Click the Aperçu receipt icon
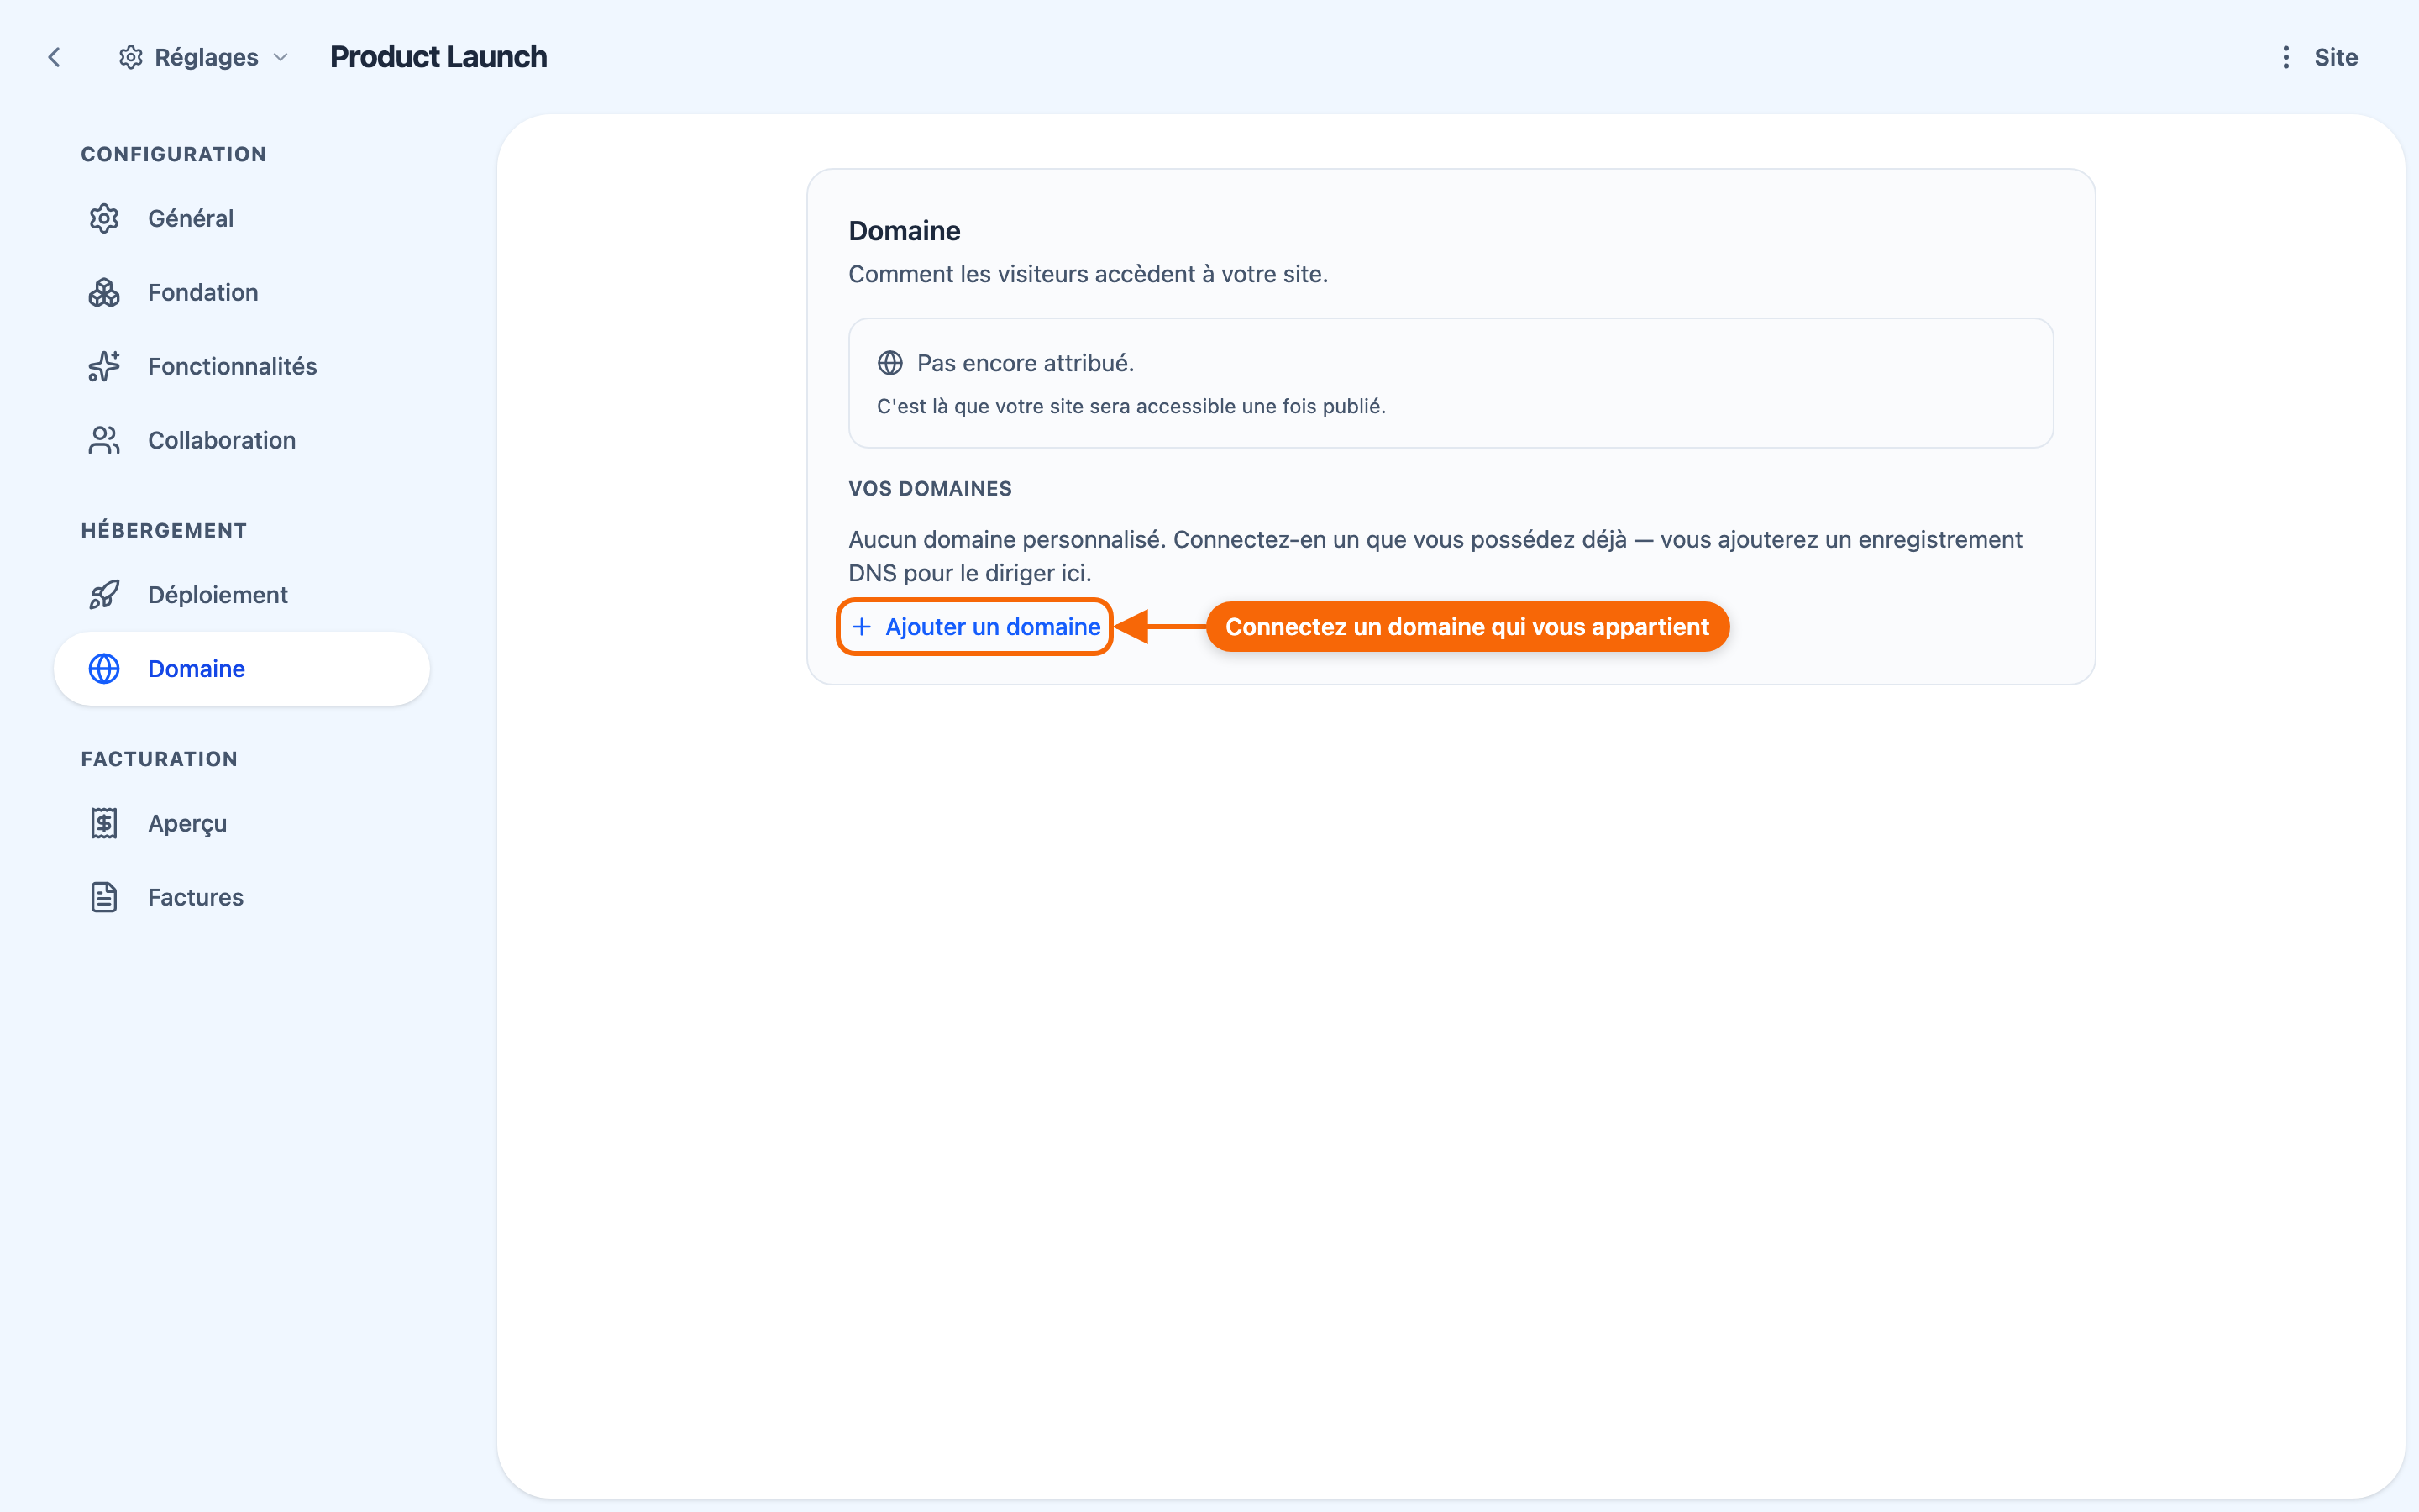The width and height of the screenshot is (2419, 1512). [x=104, y=823]
